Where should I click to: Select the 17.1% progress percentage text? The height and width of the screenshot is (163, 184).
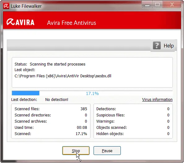coord(92,93)
